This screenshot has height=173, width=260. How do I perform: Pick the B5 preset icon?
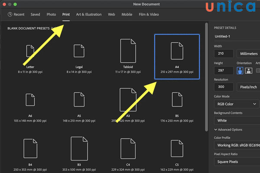point(177,99)
